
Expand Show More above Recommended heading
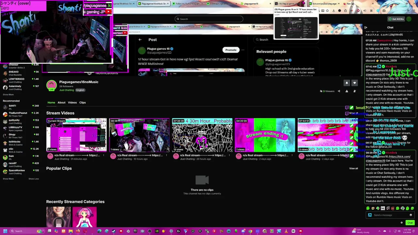[x=8, y=95]
